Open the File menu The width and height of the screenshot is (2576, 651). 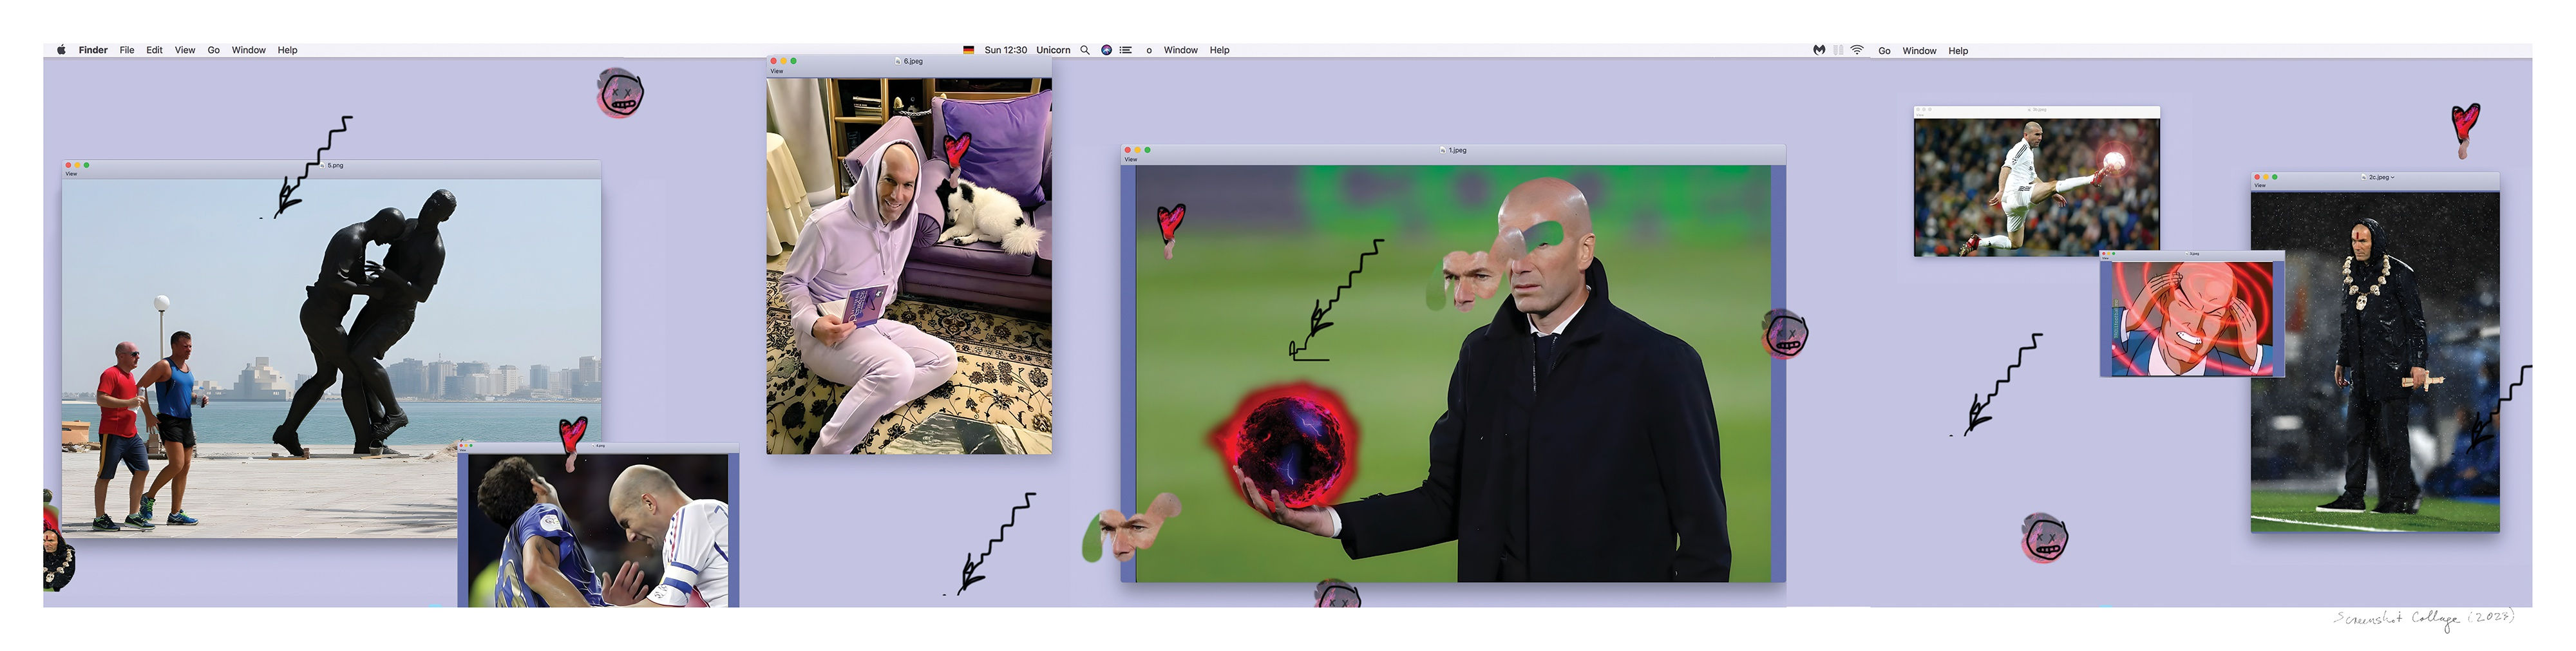point(127,50)
